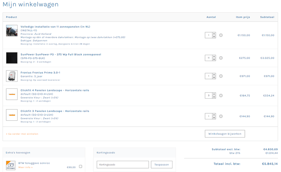Click quantity field showing 11 for SunPower

209,58
